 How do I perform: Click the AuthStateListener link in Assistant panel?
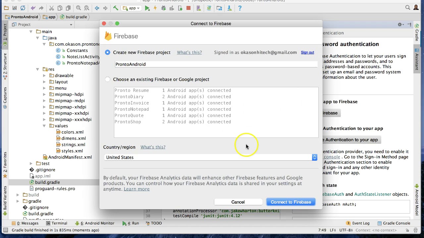point(373,194)
